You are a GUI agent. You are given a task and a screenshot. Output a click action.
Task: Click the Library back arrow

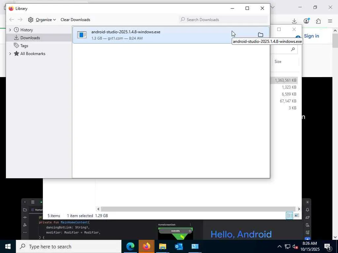pos(12,19)
